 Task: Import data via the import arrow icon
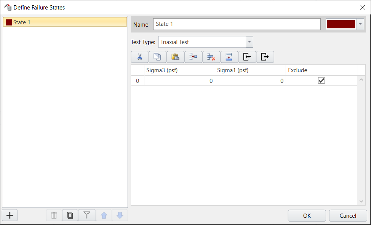247,57
